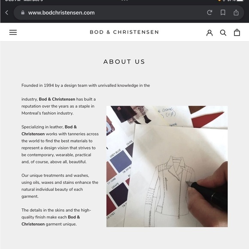The image size is (249, 249).
Task: Go back with browser arrow
Action: (x=7, y=12)
